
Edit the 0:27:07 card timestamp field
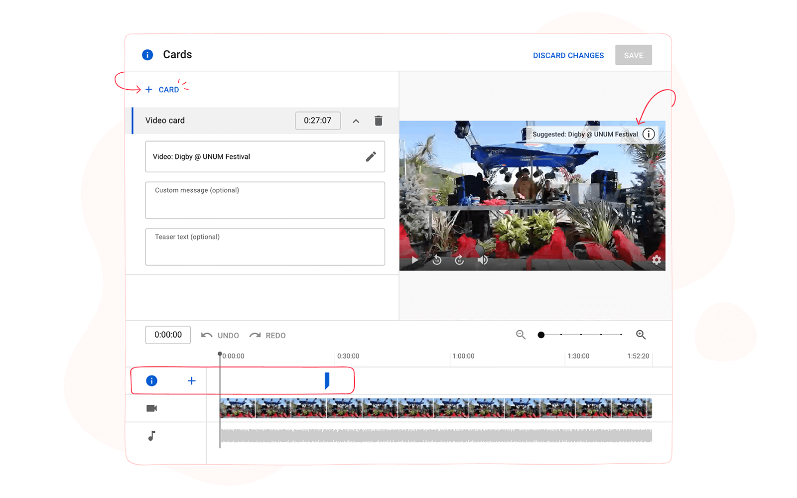click(318, 121)
